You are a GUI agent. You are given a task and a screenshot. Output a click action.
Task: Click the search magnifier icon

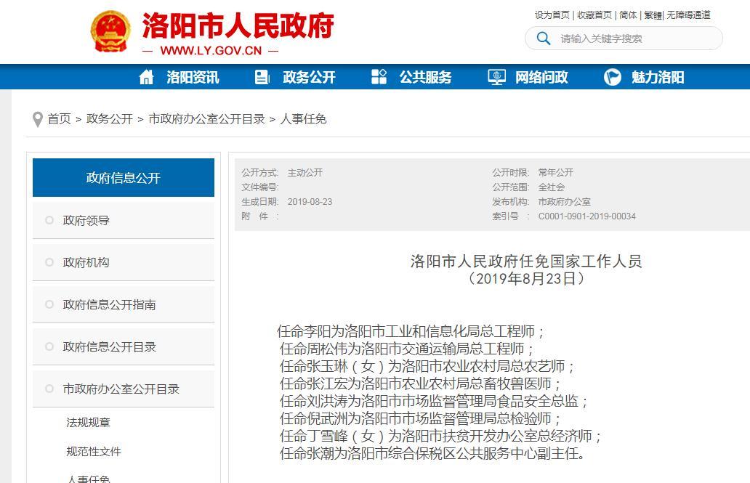(544, 38)
